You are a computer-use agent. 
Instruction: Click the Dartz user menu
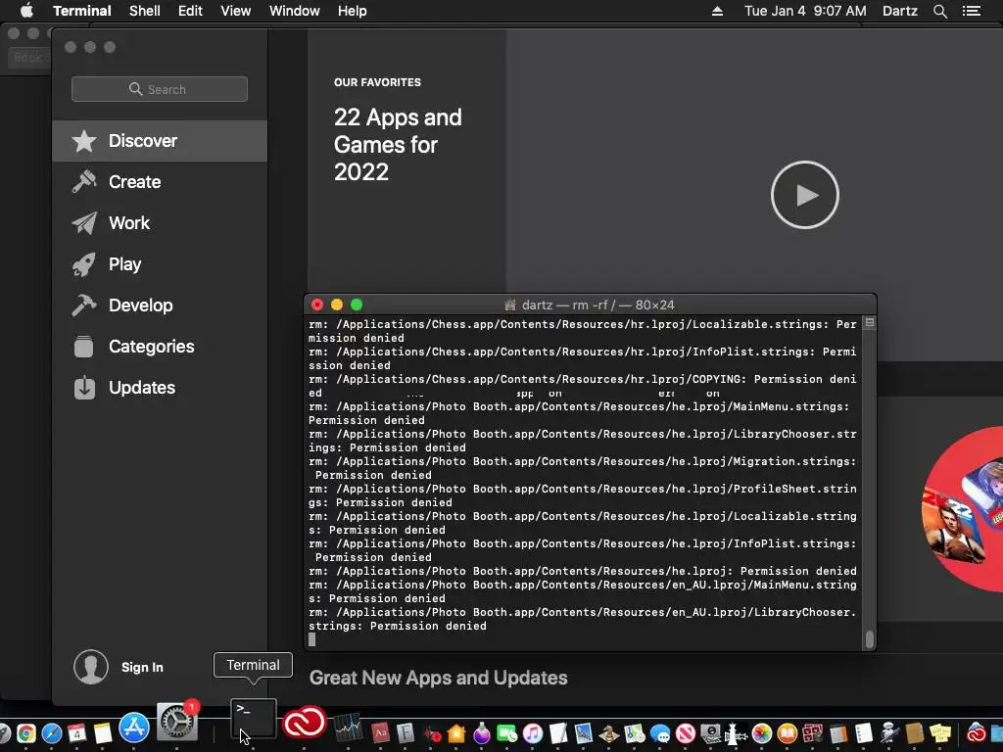(x=899, y=11)
